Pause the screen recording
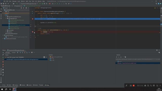Screen dimensions: 162x91 pos(131,85)
